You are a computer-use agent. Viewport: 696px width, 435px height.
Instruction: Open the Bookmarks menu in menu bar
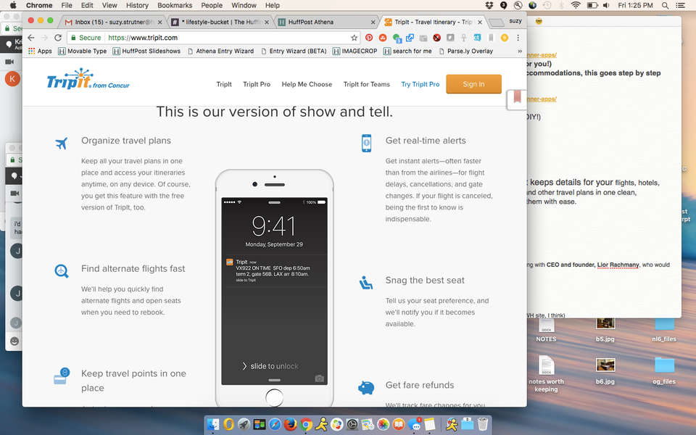click(175, 5)
